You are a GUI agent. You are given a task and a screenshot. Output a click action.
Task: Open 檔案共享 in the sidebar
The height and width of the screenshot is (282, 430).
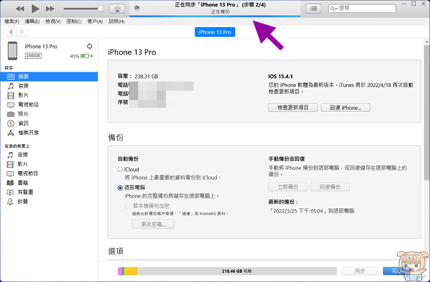pos(28,132)
